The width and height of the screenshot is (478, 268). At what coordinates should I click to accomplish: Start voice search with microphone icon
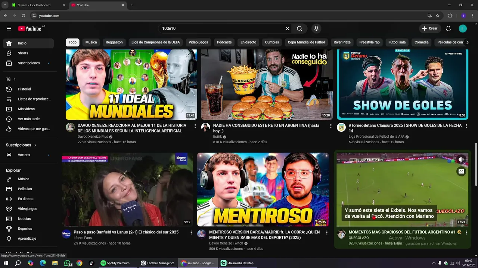[316, 29]
